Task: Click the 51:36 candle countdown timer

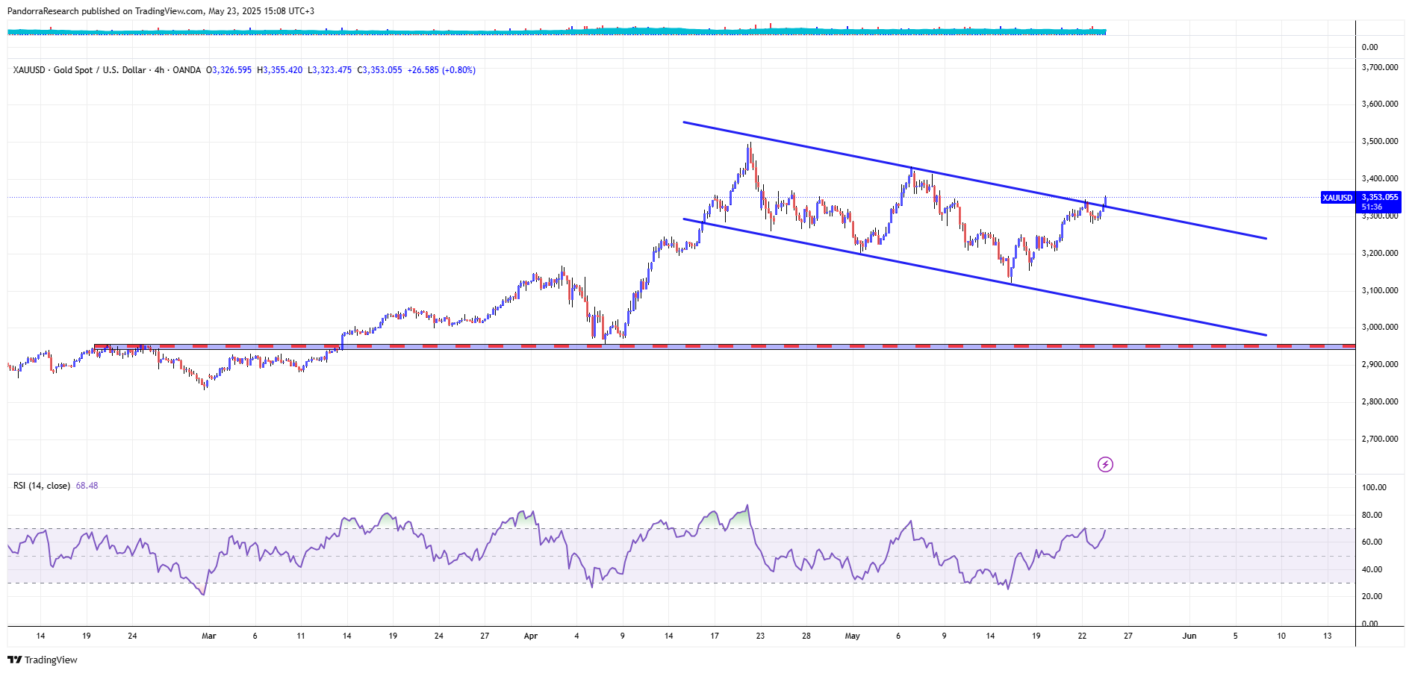Action: [1372, 207]
